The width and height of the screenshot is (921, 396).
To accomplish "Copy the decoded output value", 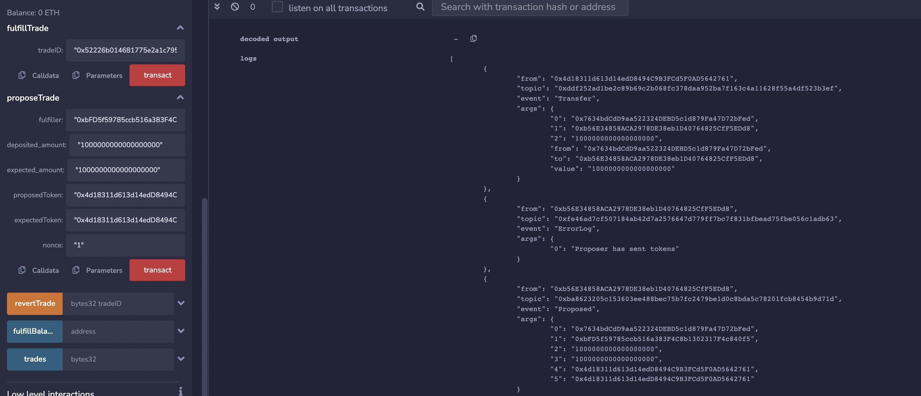I will tap(473, 38).
